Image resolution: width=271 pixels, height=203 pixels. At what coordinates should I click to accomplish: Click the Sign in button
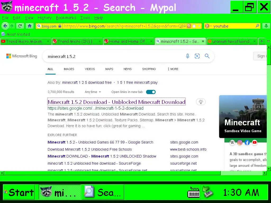coord(261,56)
